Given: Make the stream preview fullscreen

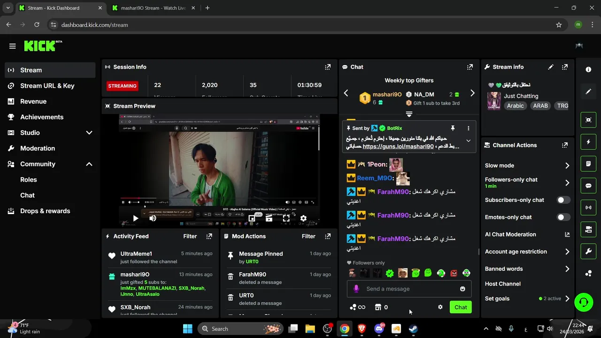Looking at the screenshot, I should [286, 218].
